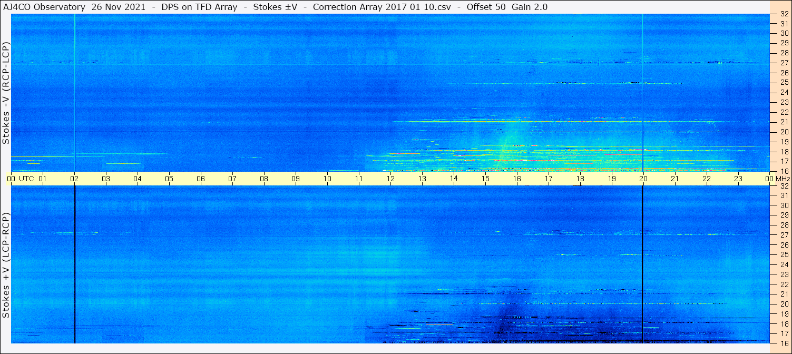The height and width of the screenshot is (354, 792).
Task: Select the 16 MHz label of the Stokes -V panel
Action: click(x=784, y=171)
